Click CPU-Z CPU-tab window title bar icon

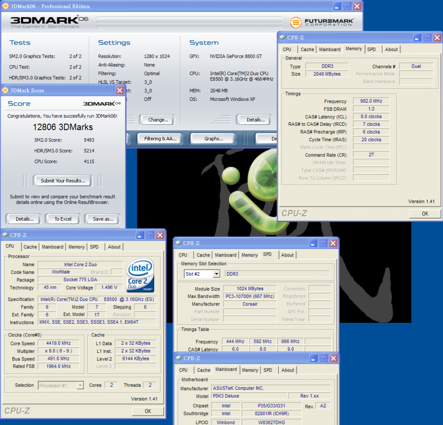[x=5, y=235]
